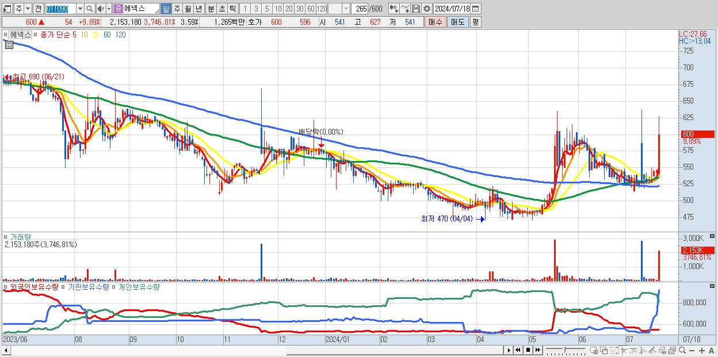Click the 전 button in top toolbar
The height and width of the screenshot is (357, 718).
[38, 9]
